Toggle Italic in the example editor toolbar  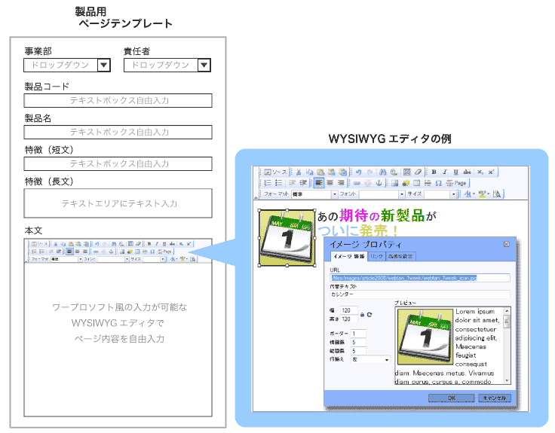coord(445,172)
